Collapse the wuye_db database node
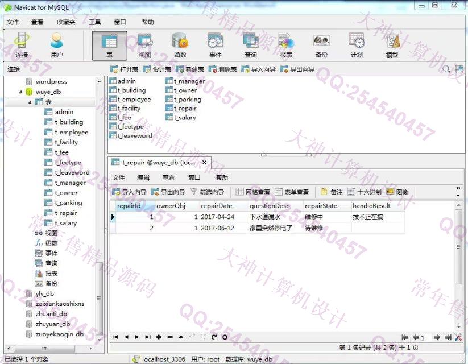 coord(20,92)
